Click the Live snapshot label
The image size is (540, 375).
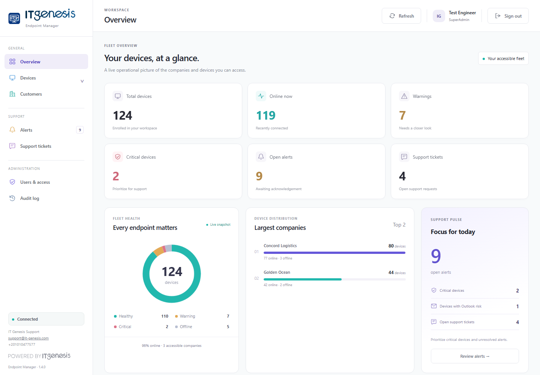click(218, 225)
